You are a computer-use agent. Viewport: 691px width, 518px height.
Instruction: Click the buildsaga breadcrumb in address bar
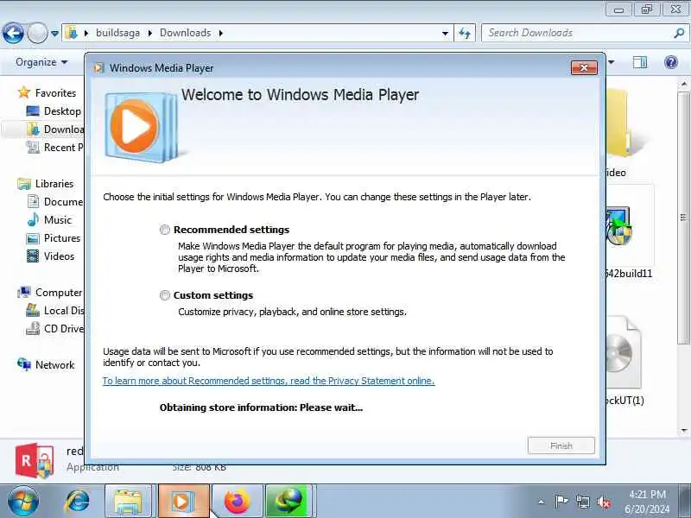pyautogui.click(x=117, y=33)
